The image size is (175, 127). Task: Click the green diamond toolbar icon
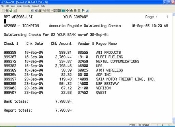68,11
